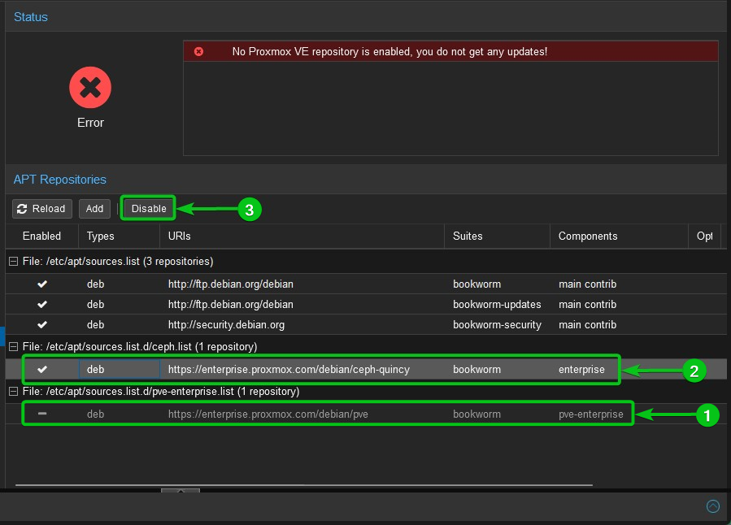Click the Enabled column header

tap(42, 236)
